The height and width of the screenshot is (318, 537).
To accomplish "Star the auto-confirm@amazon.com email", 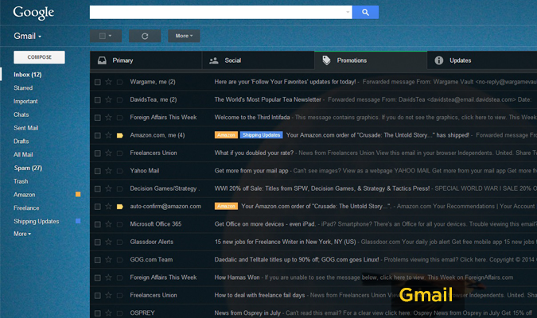I will click(108, 207).
